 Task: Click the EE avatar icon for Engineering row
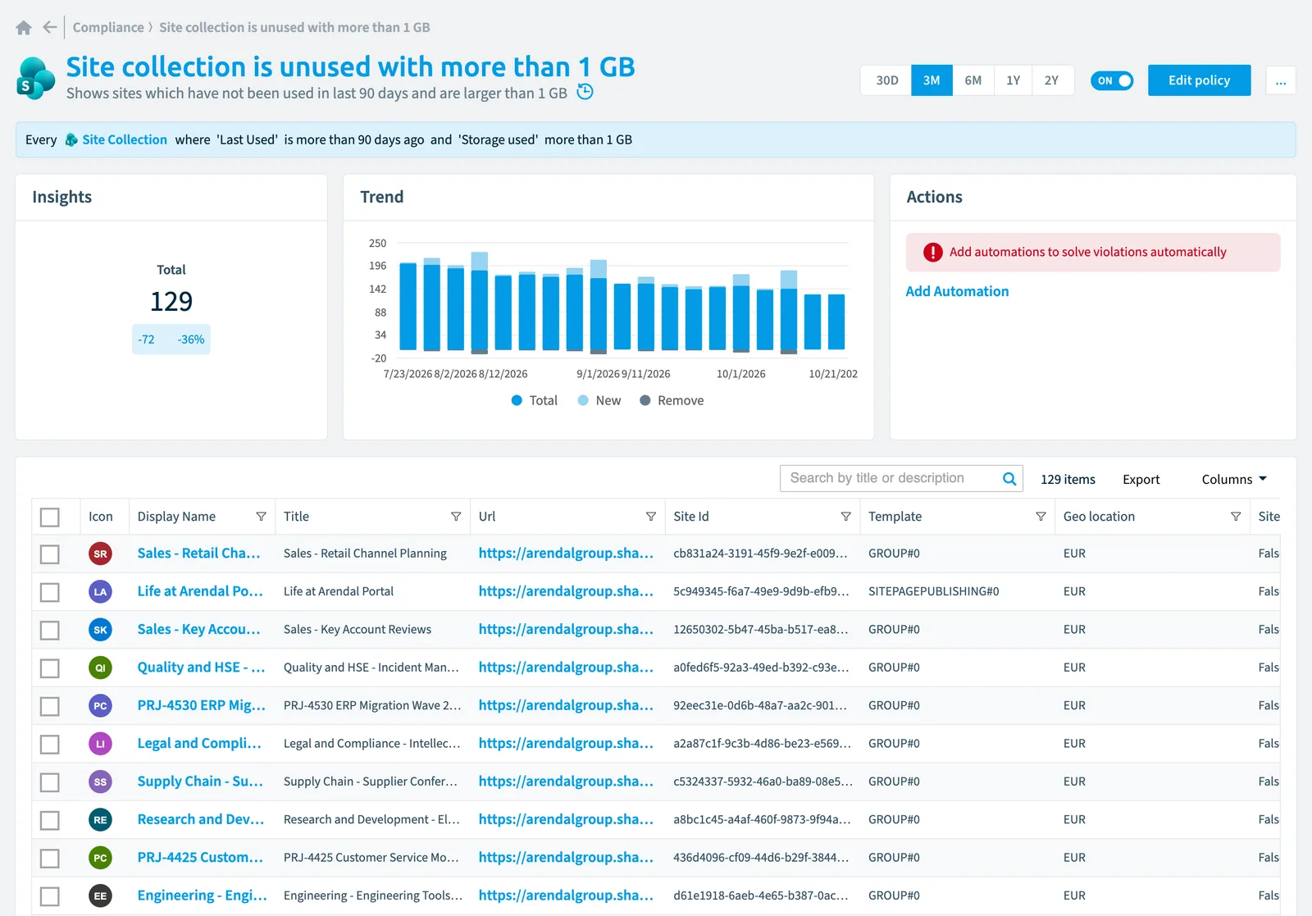pos(100,895)
